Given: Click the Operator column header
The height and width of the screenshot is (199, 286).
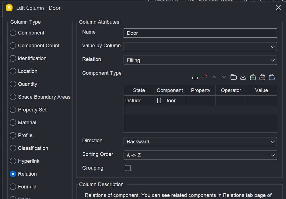Looking at the screenshot, I should [x=231, y=90].
